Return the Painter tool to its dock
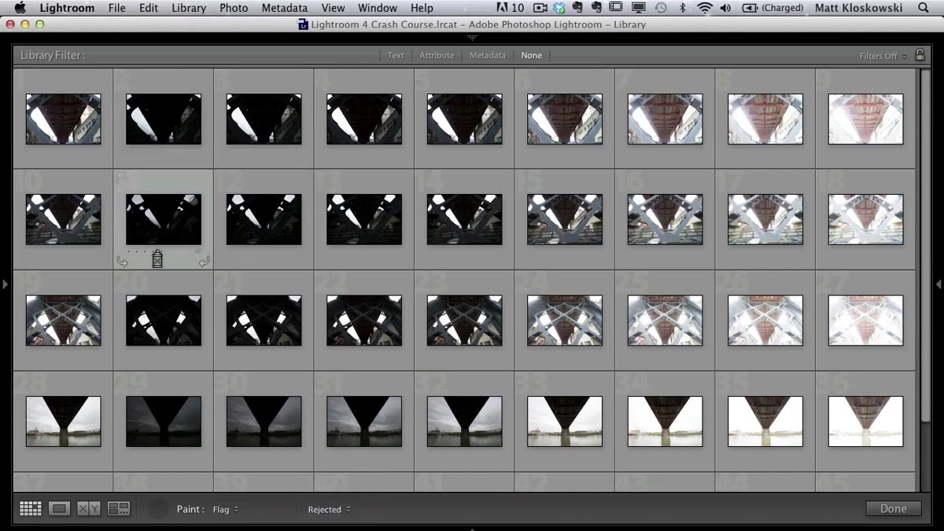Image resolution: width=944 pixels, height=531 pixels. coord(158,509)
